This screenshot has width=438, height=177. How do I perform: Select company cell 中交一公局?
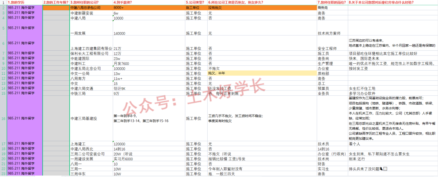pos(91,73)
